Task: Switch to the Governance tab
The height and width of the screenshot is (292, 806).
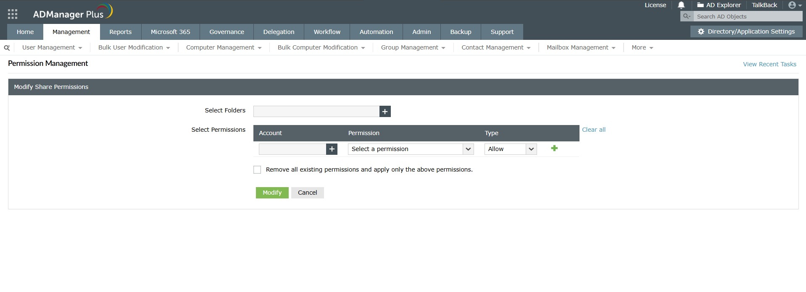Action: pyautogui.click(x=227, y=32)
